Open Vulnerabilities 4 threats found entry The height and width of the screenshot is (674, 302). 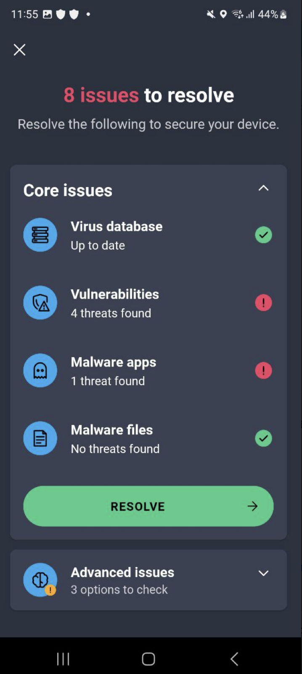[114, 303]
